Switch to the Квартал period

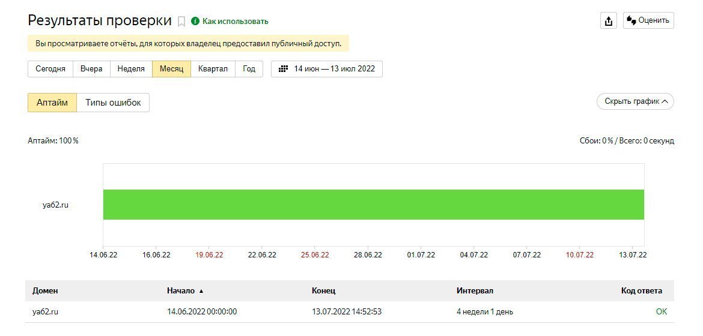[x=213, y=69]
